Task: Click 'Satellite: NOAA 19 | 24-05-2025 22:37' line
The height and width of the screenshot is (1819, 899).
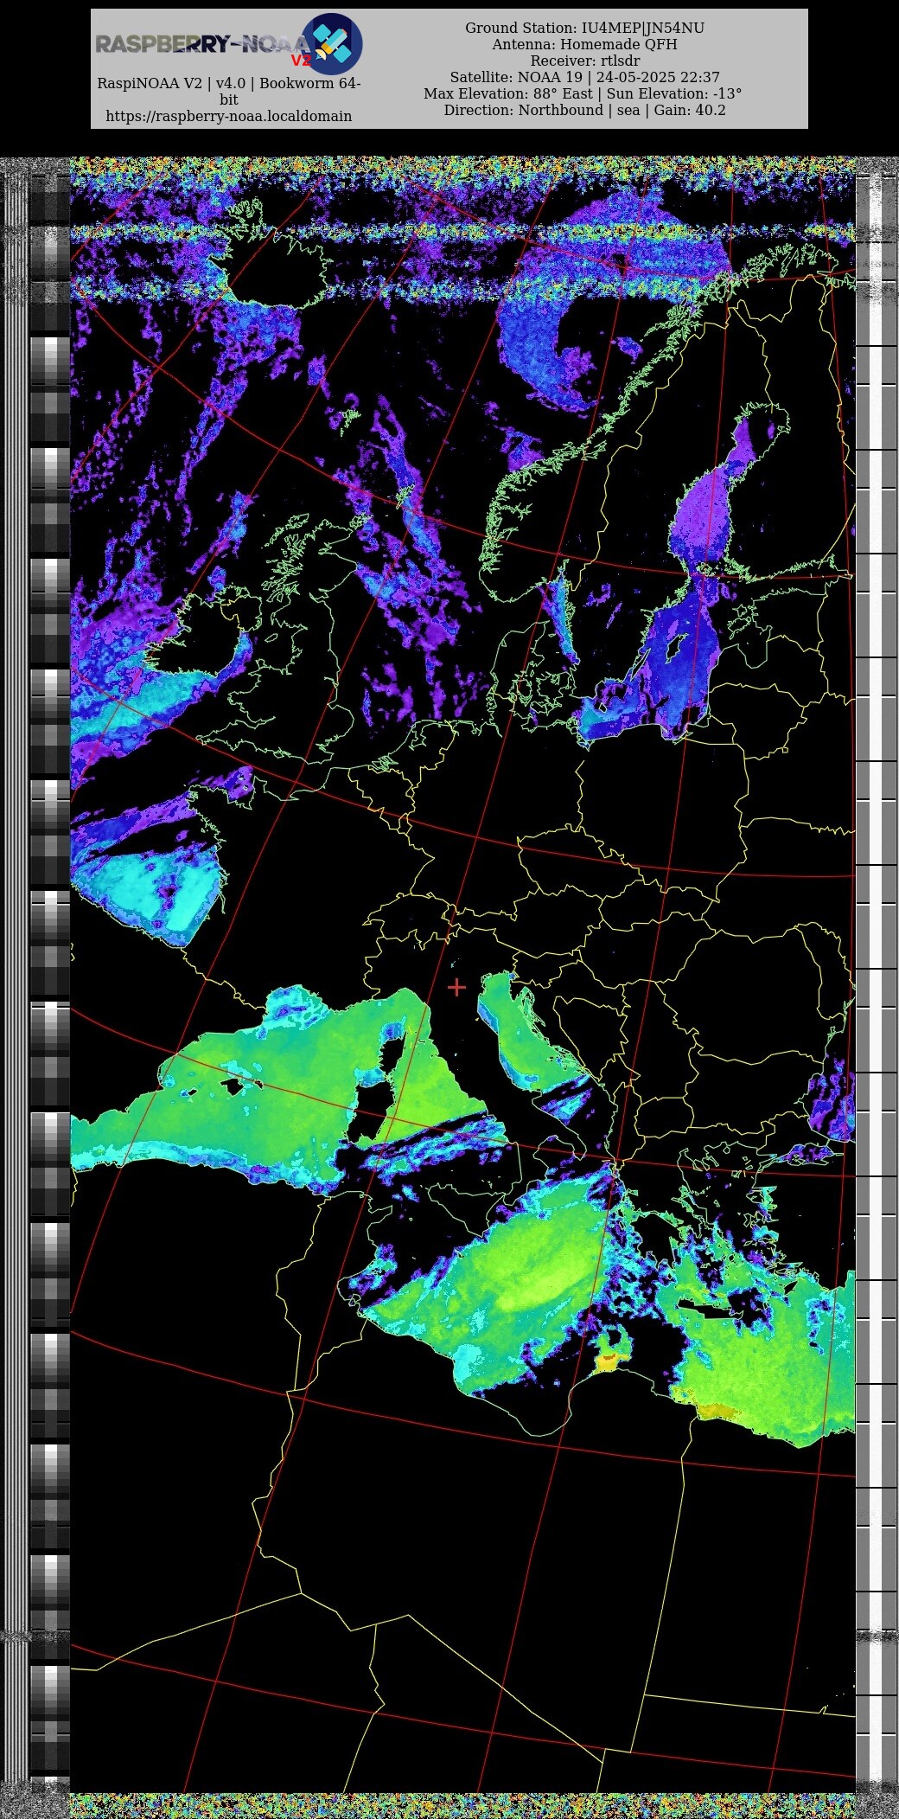Action: click(585, 77)
